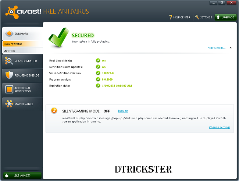Click the Hide Details link
Viewport: 239px width, 181px height.
216,48
